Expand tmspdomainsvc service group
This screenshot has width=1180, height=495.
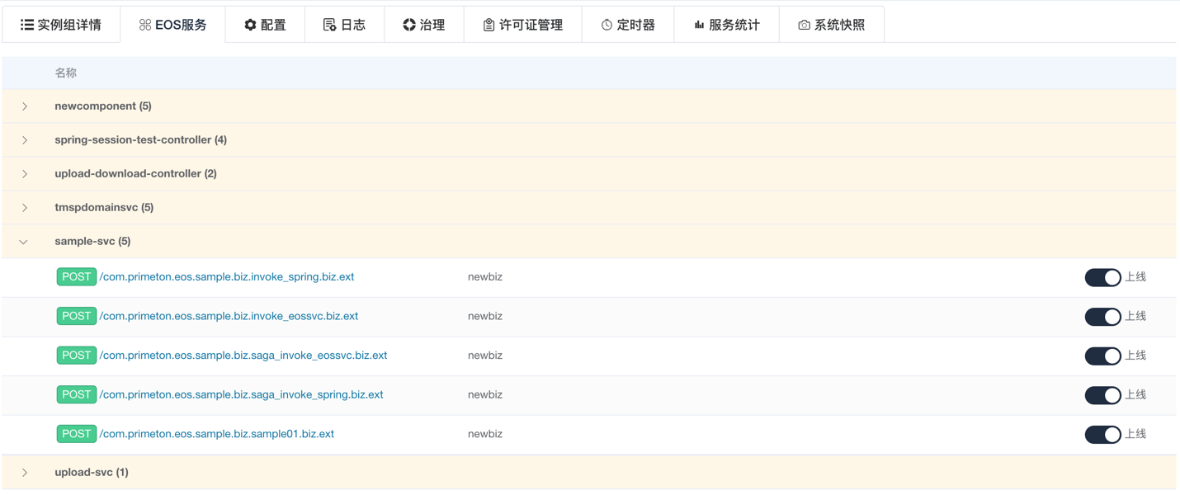click(25, 208)
